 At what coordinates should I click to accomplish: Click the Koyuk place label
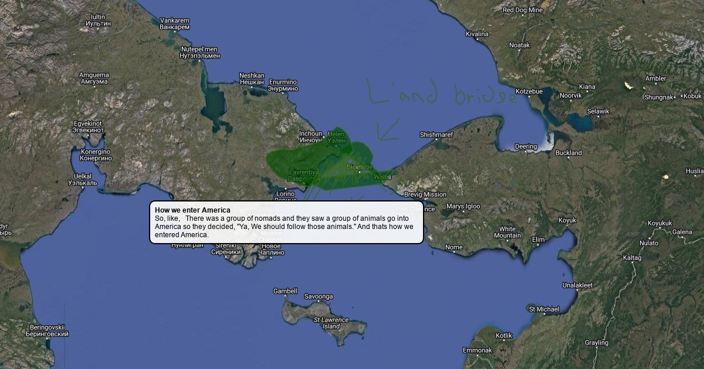567,220
